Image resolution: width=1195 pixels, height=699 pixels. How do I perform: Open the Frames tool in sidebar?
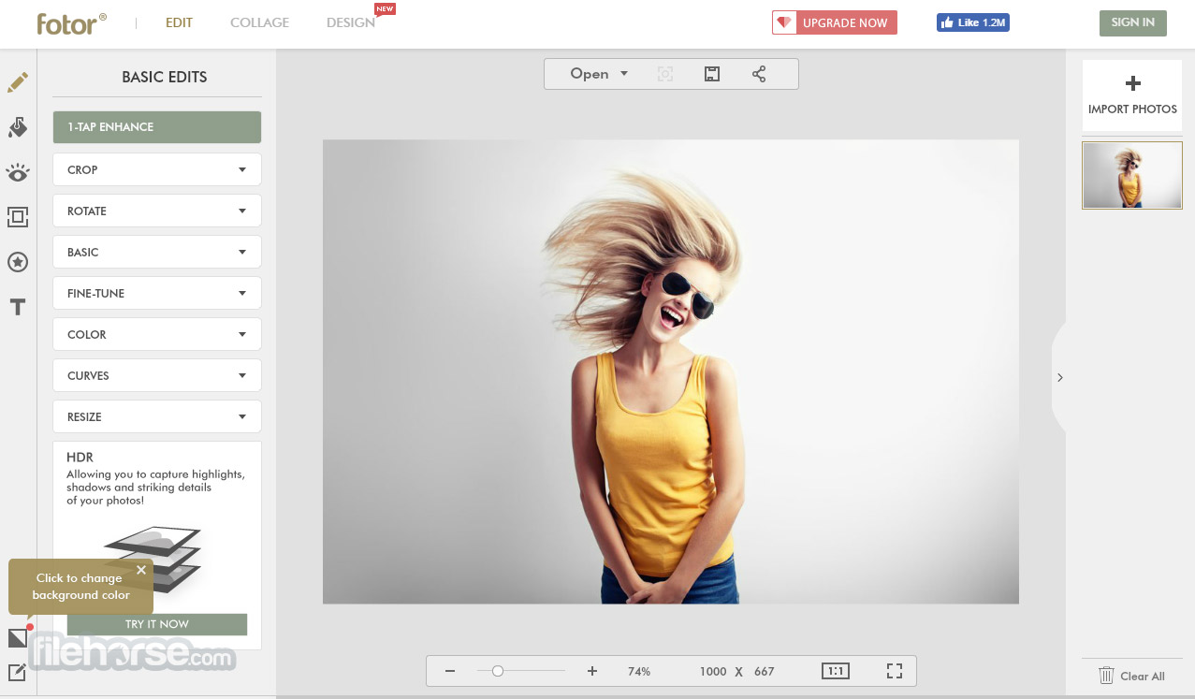(18, 217)
